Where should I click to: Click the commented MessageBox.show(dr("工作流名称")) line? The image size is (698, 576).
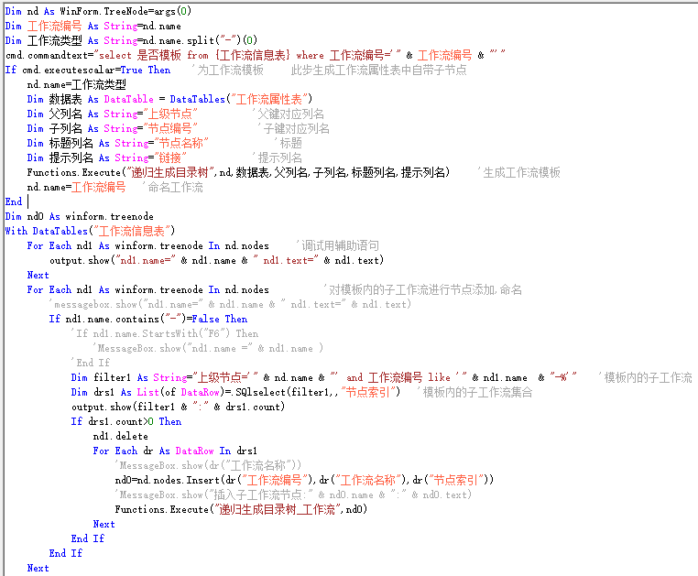(208, 465)
